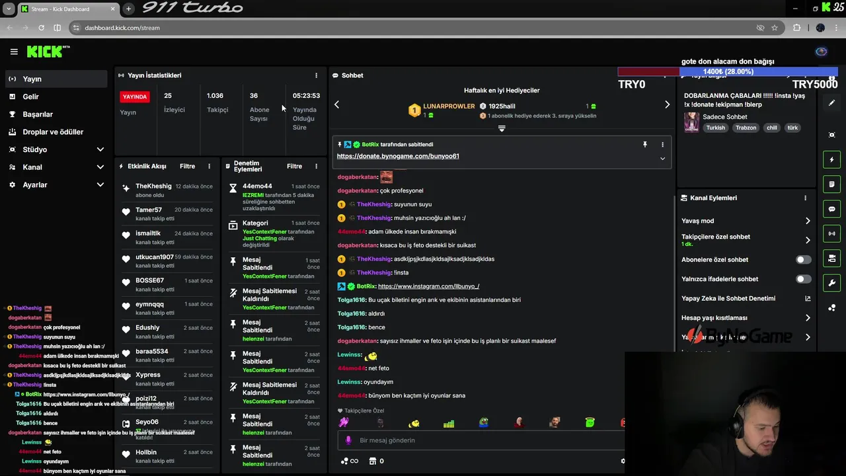This screenshot has height=476, width=846.
Task: Open the donate.bynogame.com pinned link
Action: coord(398,156)
